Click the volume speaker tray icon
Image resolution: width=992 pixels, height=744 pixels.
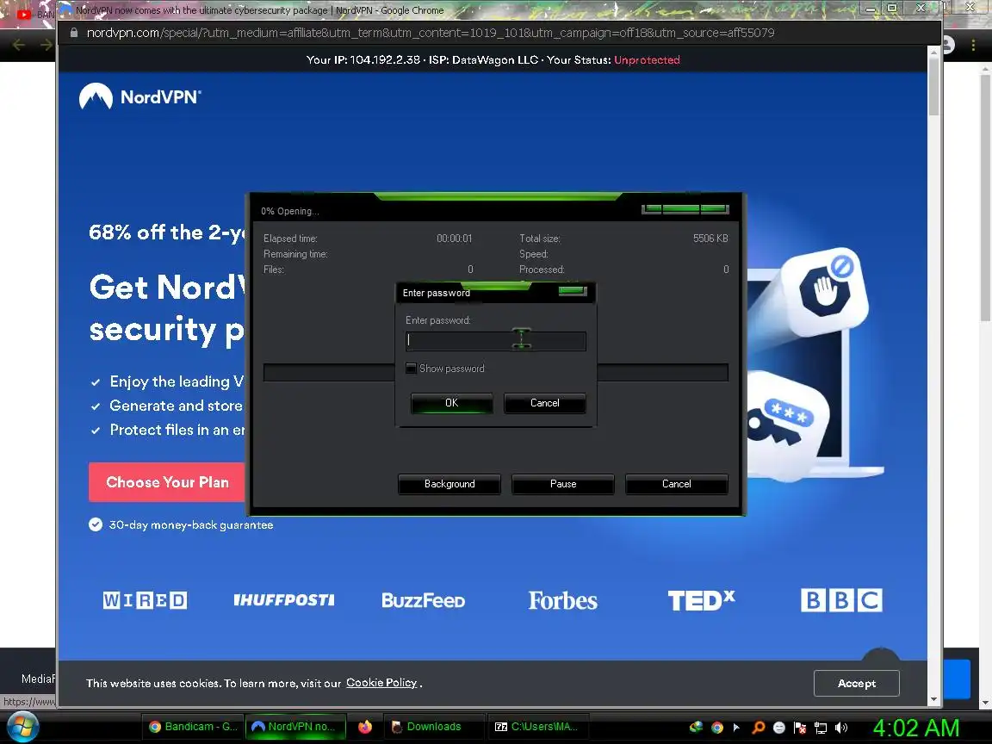[841, 728]
